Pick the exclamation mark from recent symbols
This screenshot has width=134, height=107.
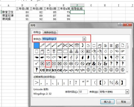pos(71,83)
